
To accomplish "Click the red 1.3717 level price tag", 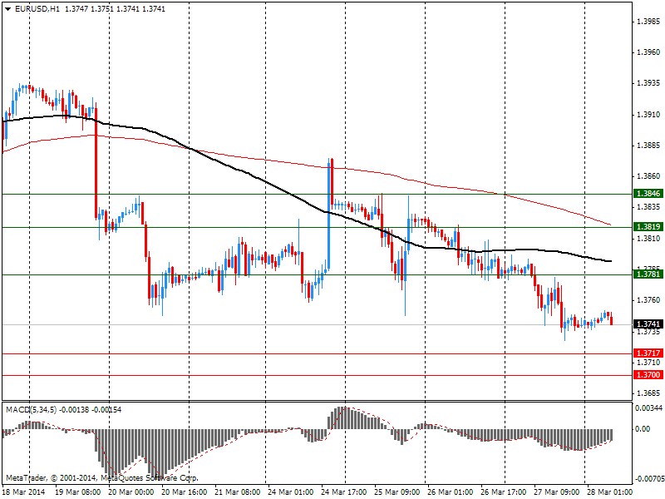I will (648, 353).
